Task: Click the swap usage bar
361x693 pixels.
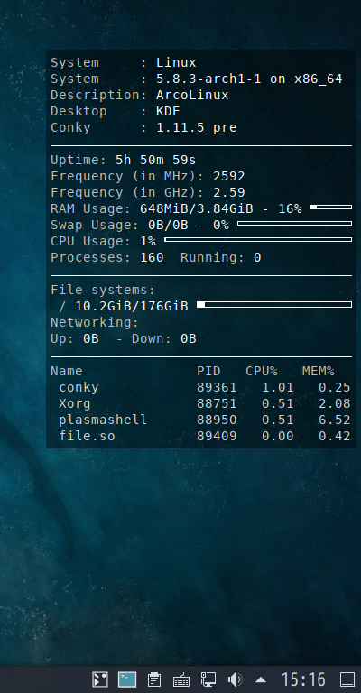Action: tap(295, 223)
